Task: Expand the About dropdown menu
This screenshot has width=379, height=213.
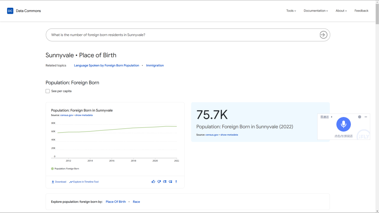Action: click(x=341, y=11)
